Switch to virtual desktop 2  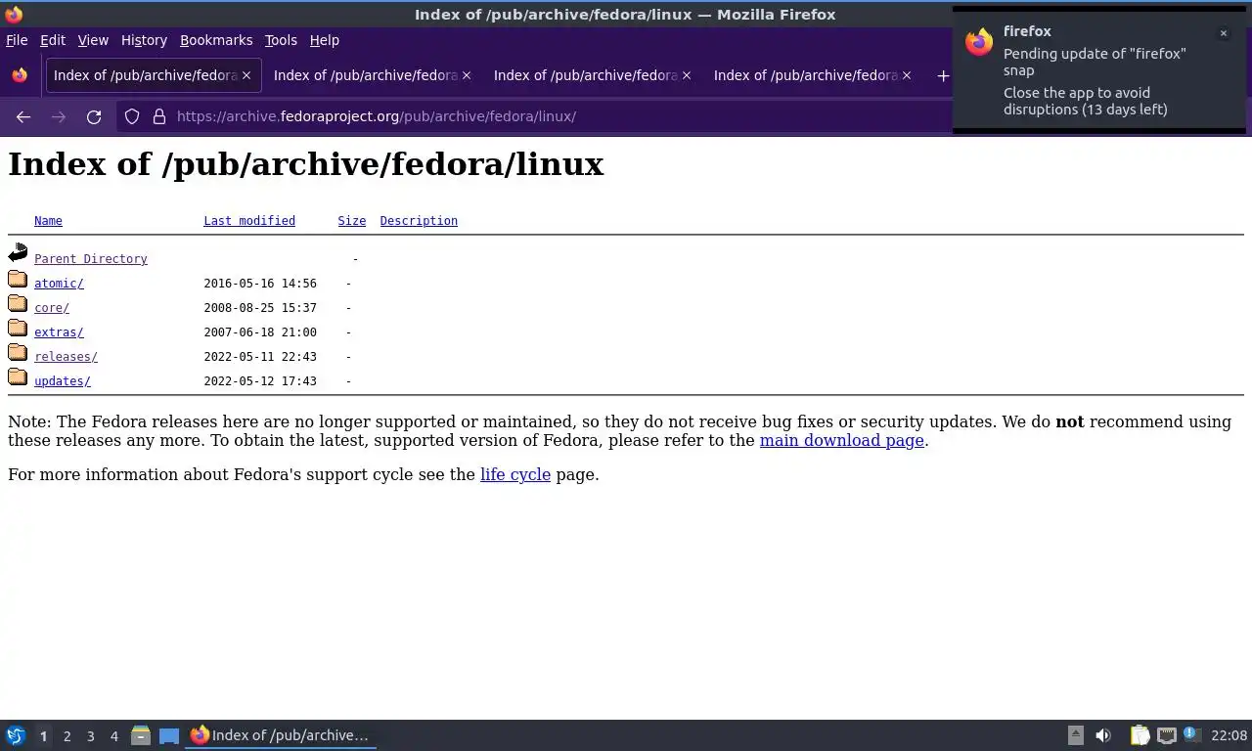click(67, 735)
